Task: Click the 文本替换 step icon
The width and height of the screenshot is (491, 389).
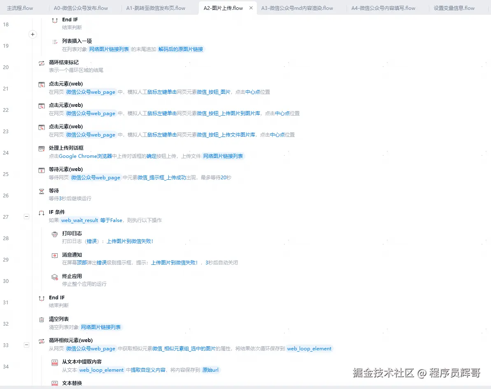Action: (54, 384)
